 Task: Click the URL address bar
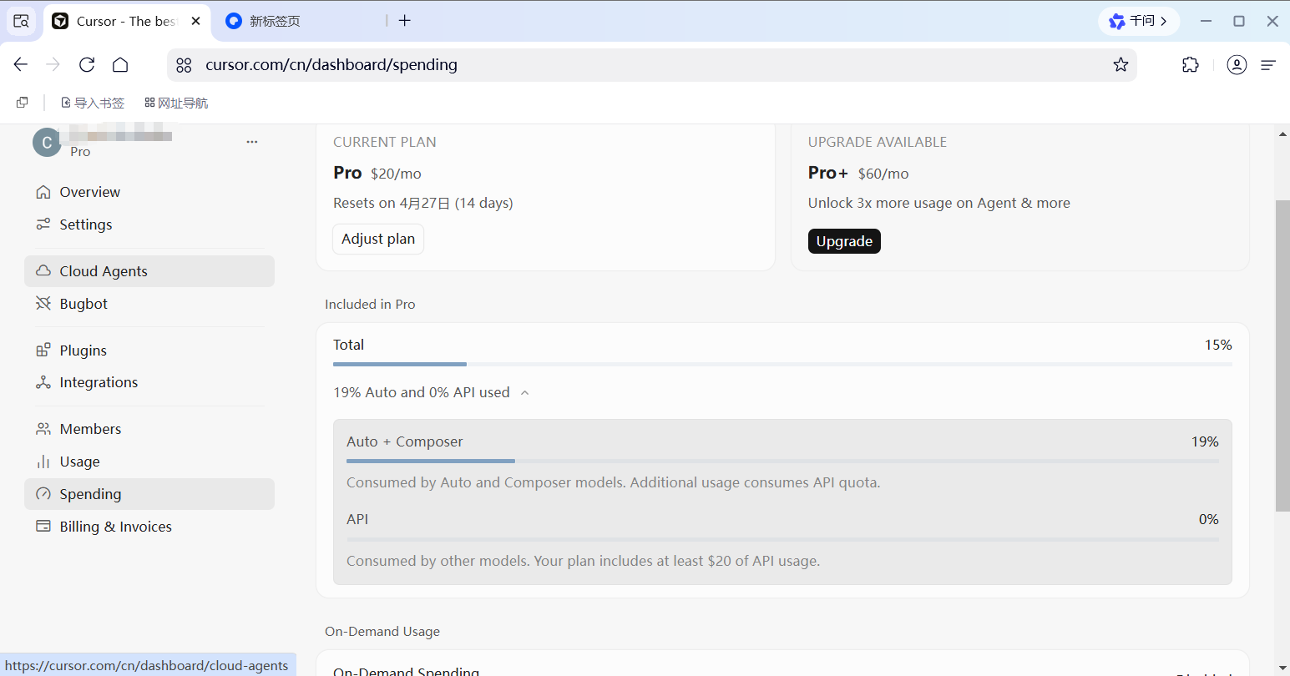(x=651, y=65)
